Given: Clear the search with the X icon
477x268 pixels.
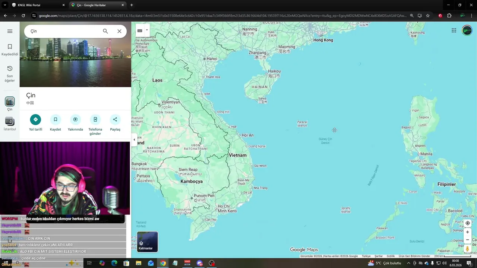Looking at the screenshot, I should [119, 31].
